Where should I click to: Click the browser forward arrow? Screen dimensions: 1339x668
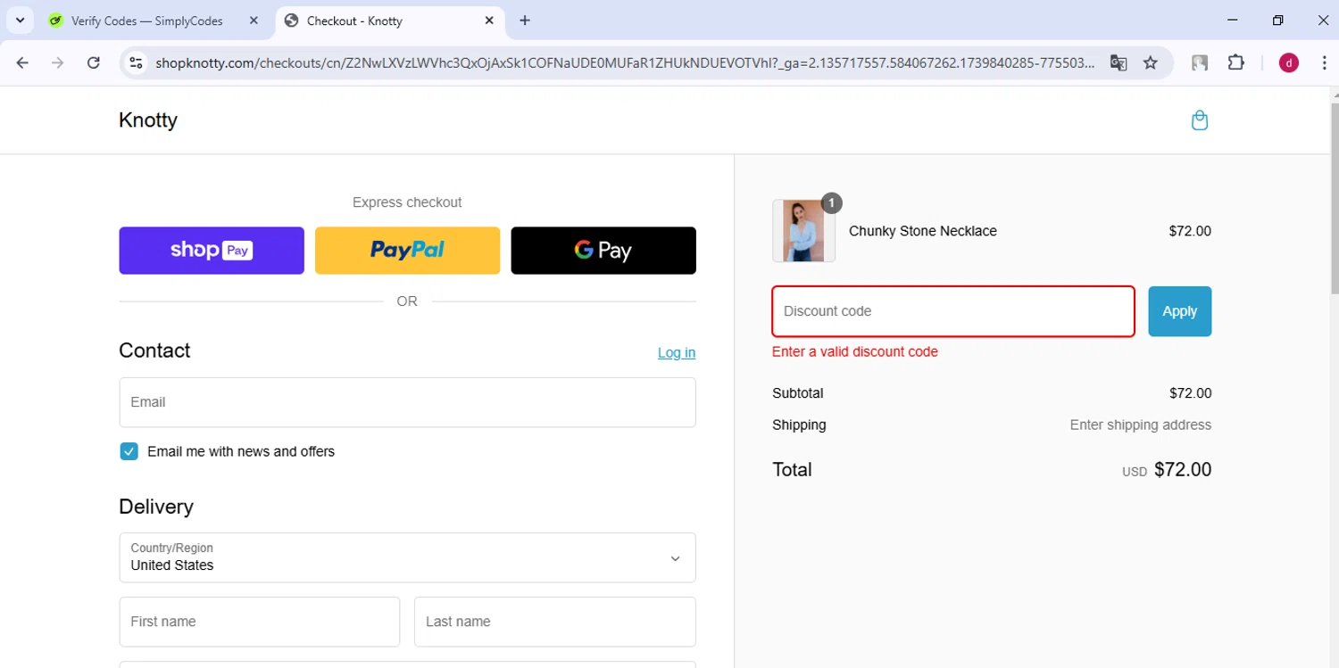click(58, 62)
